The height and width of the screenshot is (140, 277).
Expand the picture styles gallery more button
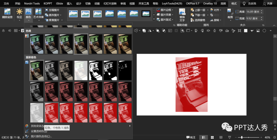tap(154, 19)
